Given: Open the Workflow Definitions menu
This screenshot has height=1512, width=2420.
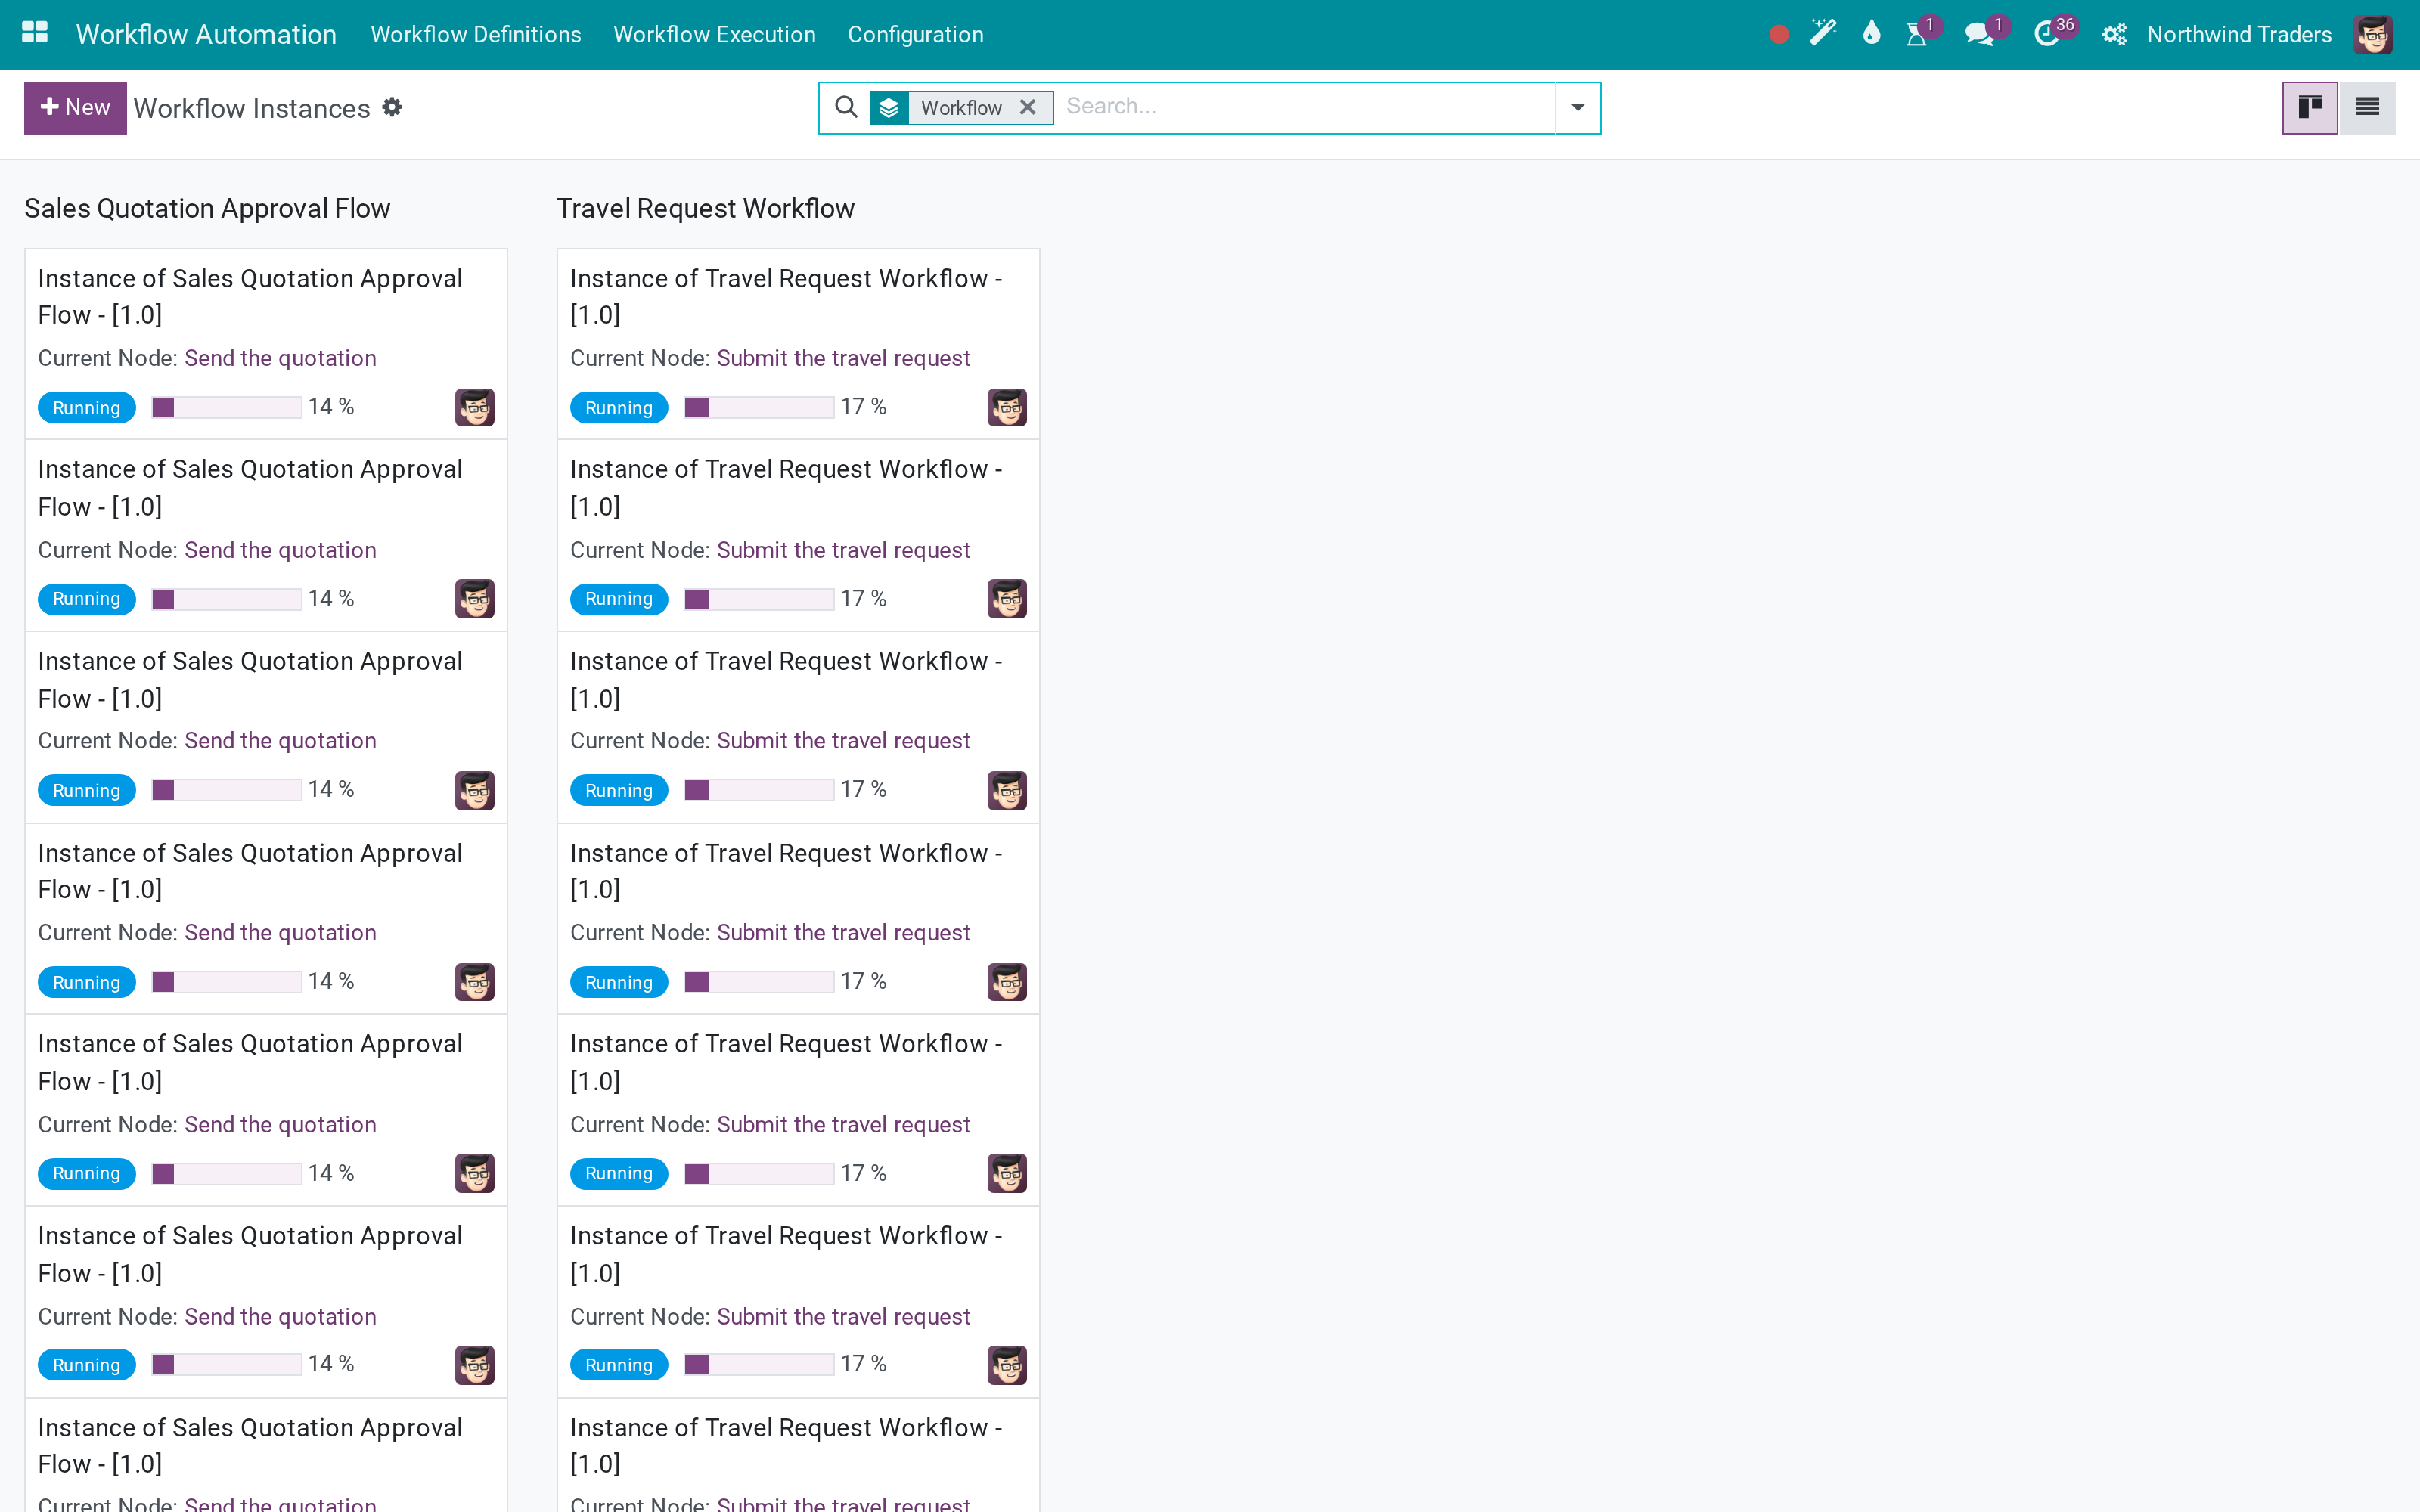Looking at the screenshot, I should coord(476,34).
